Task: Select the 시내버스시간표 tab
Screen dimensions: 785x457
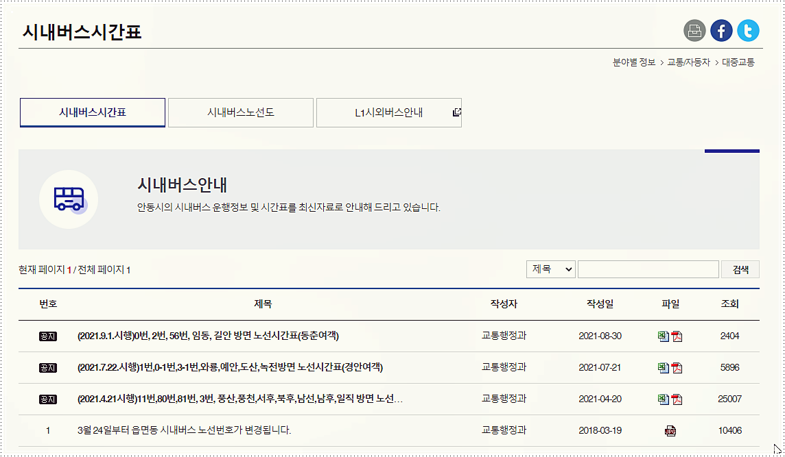Action: [x=93, y=112]
